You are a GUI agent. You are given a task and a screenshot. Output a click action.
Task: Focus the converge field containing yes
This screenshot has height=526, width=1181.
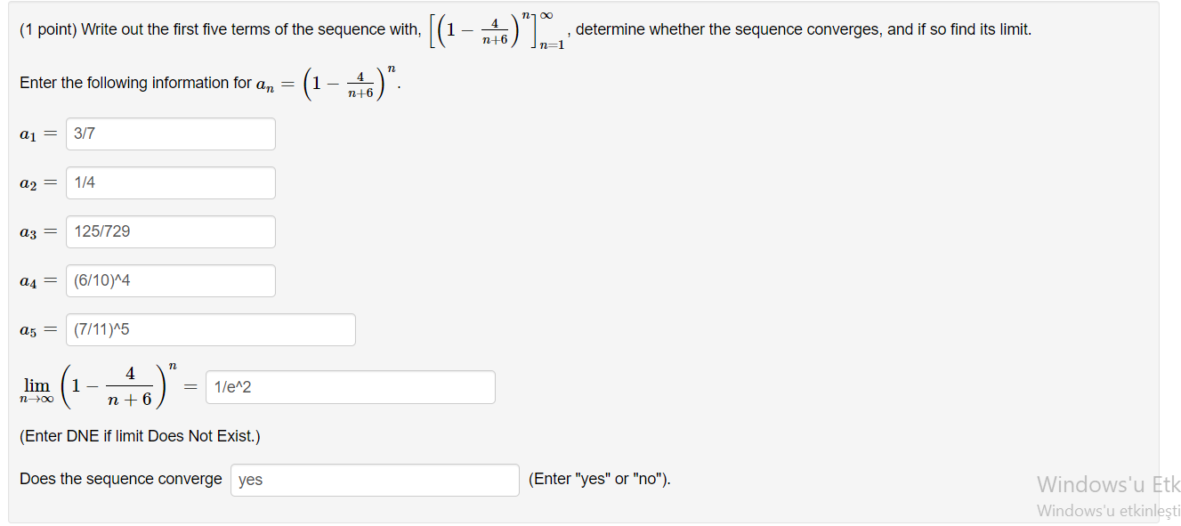click(375, 480)
